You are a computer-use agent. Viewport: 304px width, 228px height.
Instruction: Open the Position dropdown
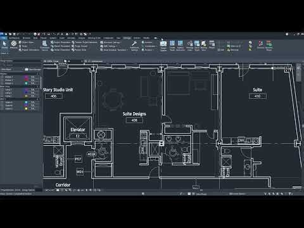coord(148,50)
